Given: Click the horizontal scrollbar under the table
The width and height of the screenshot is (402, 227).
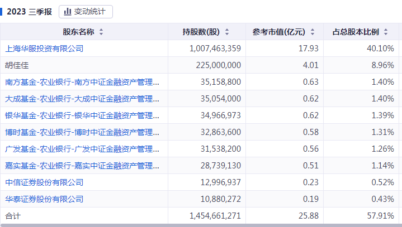Looking at the screenshot, I should 201,225.
